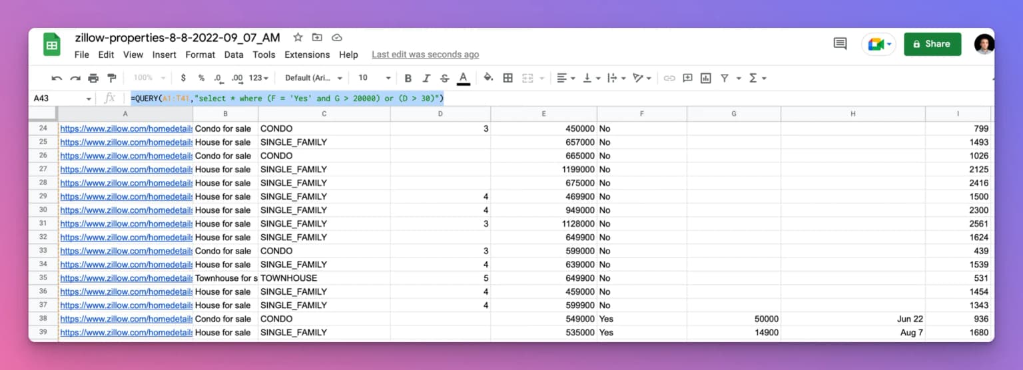Image resolution: width=1023 pixels, height=370 pixels.
Task: Open the Extensions menu
Action: (307, 55)
